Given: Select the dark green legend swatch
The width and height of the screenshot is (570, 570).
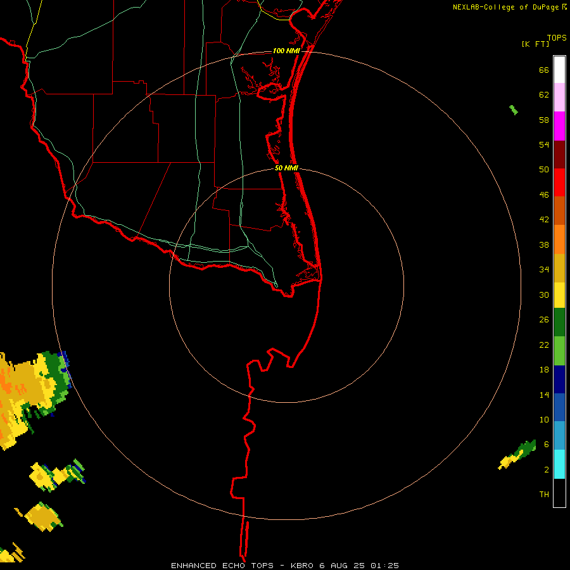Looking at the screenshot, I should (559, 322).
